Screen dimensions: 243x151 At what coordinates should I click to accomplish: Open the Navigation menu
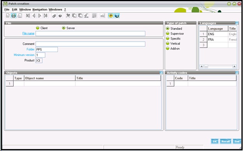click(40, 10)
